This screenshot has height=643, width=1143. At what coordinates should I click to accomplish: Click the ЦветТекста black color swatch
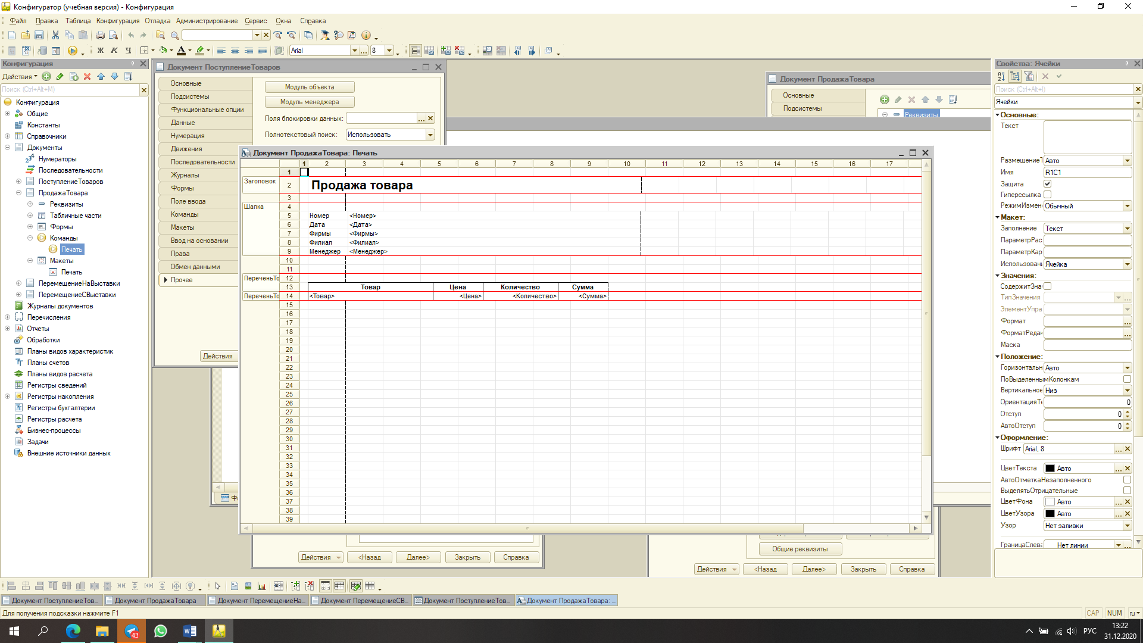1050,469
